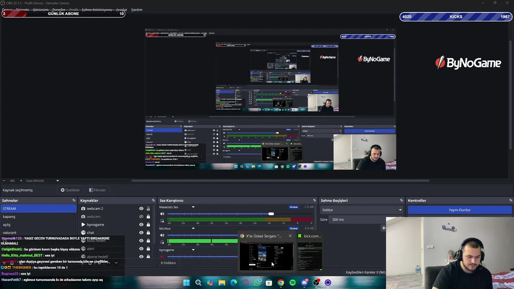Pop out the Sahneler dock panel
514x289 pixels.
[73, 200]
